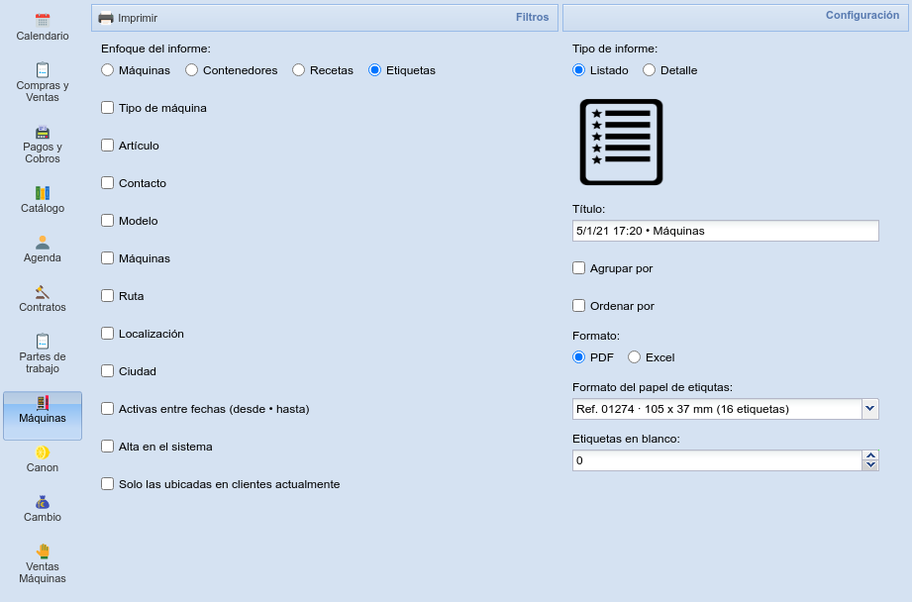Image resolution: width=912 pixels, height=602 pixels.
Task: Click the Configuración panel header
Action: [861, 16]
